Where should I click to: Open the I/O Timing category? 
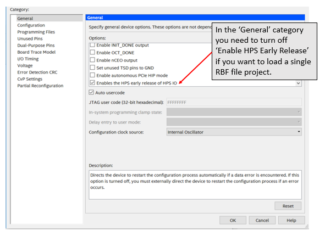pyautogui.click(x=28, y=59)
